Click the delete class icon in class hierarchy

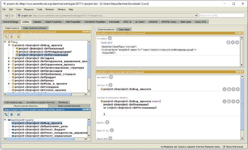tap(18, 36)
